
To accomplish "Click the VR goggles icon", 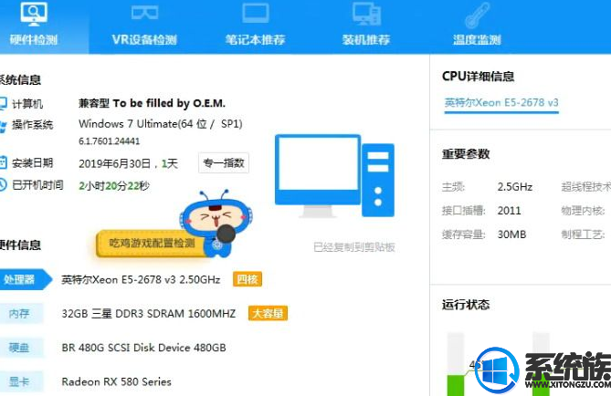I will [x=144, y=13].
